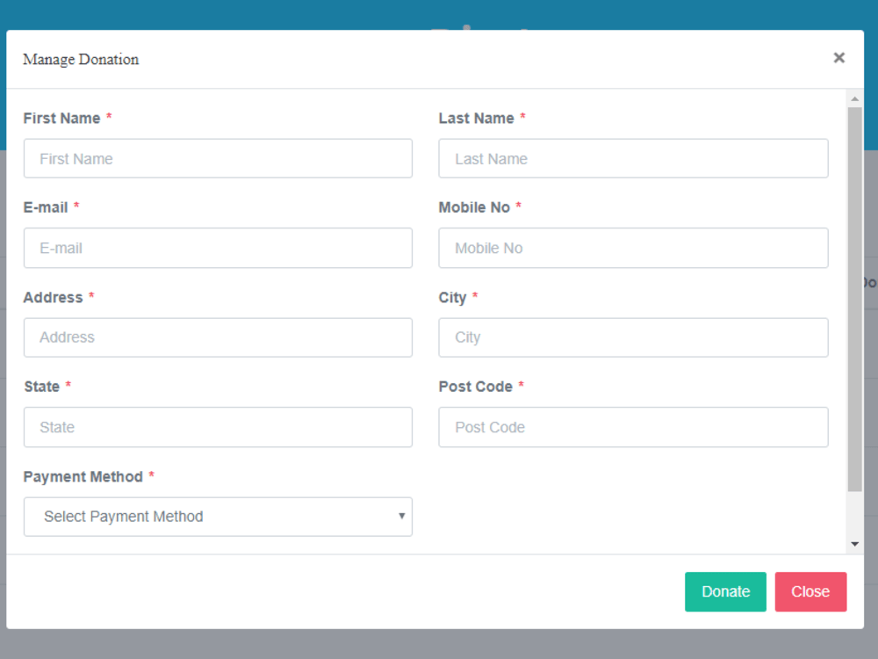Click inside the First Name input field
Viewport: 878px width, 659px height.
point(218,158)
